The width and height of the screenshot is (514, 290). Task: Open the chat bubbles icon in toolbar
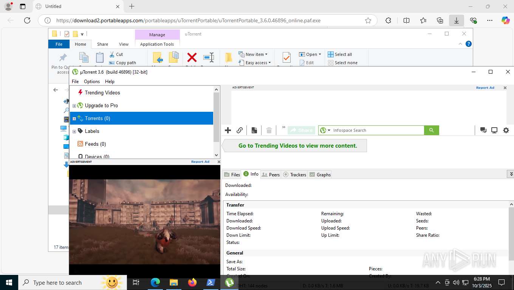coord(483,130)
